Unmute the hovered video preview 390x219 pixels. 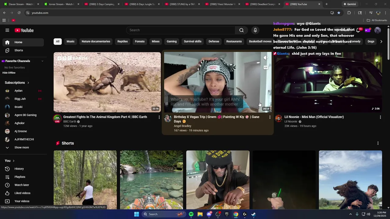coord(266,57)
